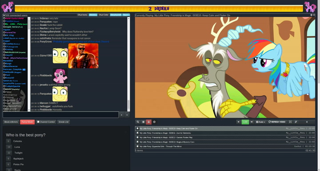This screenshot has width=320, height=171.
Task: Open the Auto quality dropdown
Action: 260,122
